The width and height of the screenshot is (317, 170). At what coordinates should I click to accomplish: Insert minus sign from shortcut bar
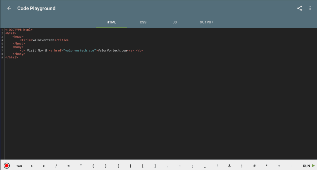pyautogui.click(x=291, y=166)
